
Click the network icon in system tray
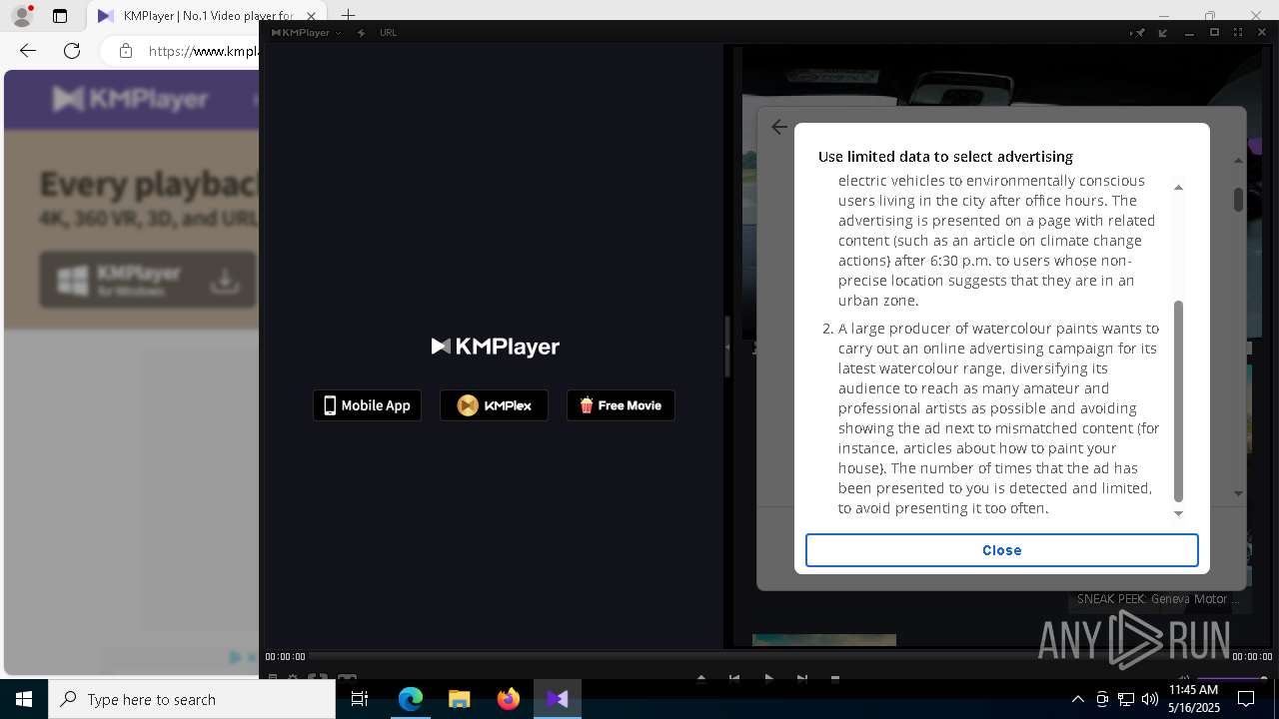pyautogui.click(x=1126, y=699)
